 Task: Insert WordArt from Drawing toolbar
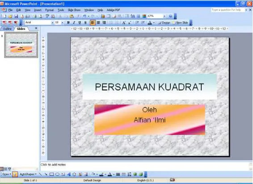point(69,174)
